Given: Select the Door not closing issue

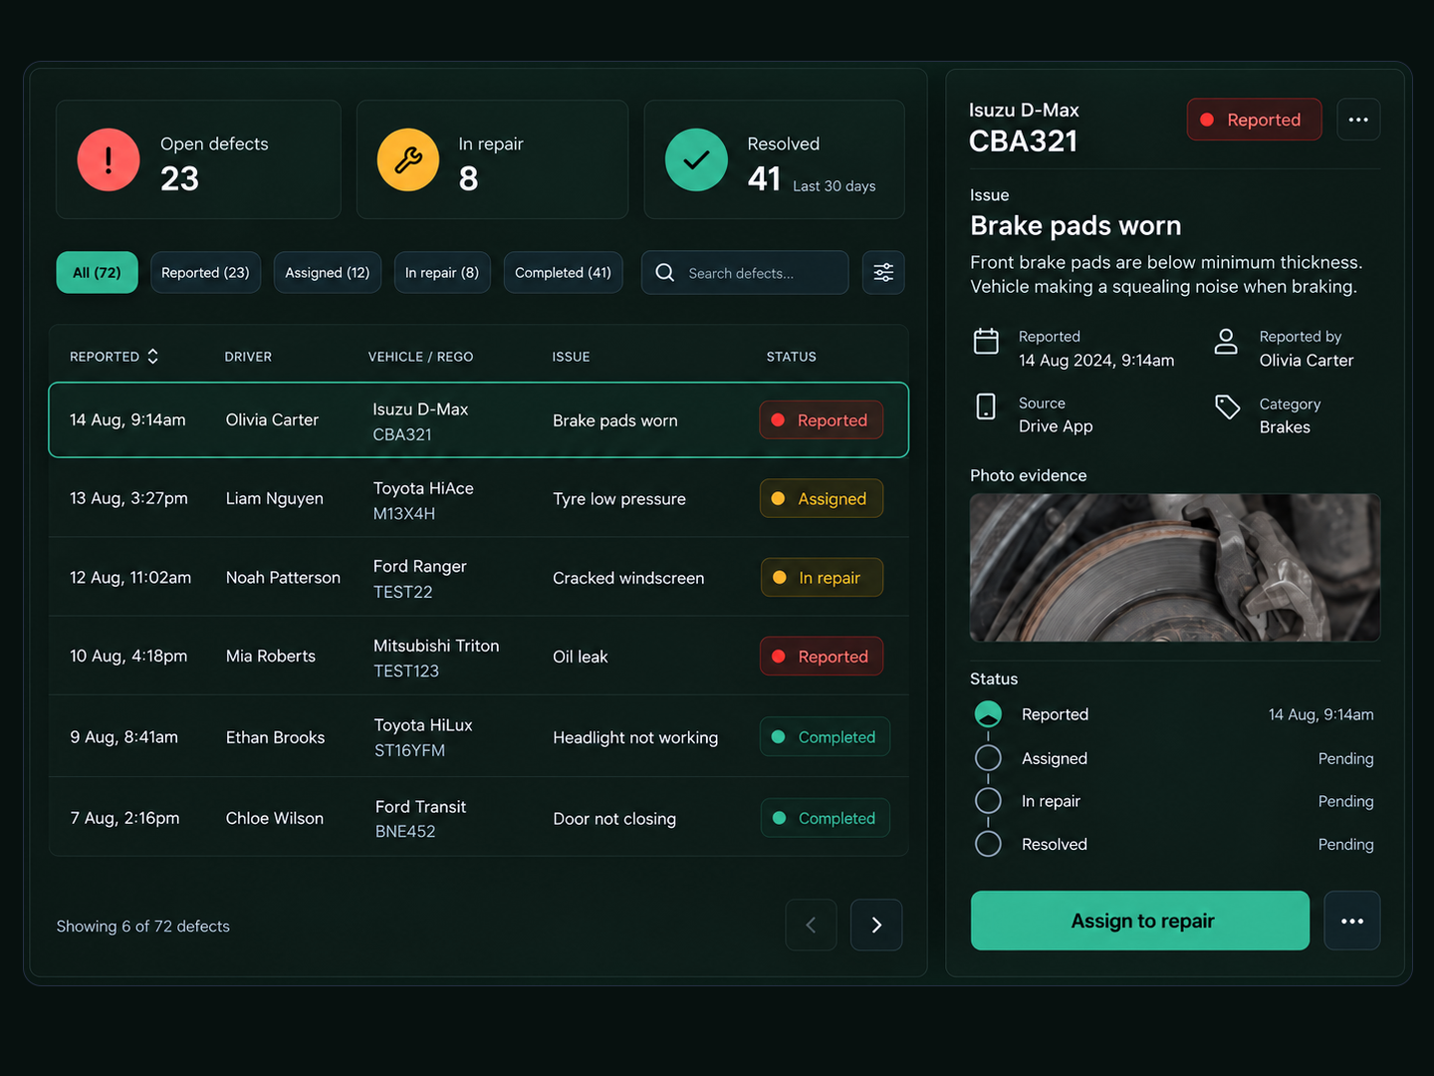Looking at the screenshot, I should [x=614, y=819].
